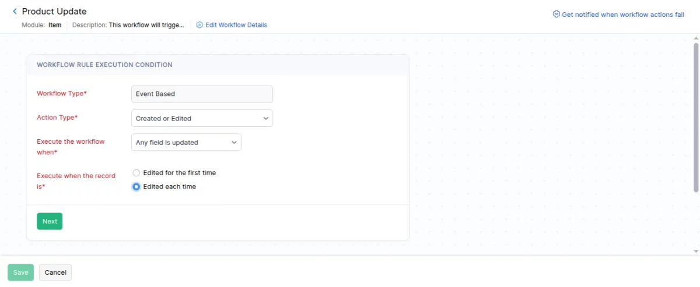Select Edited for the first time
The height and width of the screenshot is (287, 700).
(x=136, y=173)
